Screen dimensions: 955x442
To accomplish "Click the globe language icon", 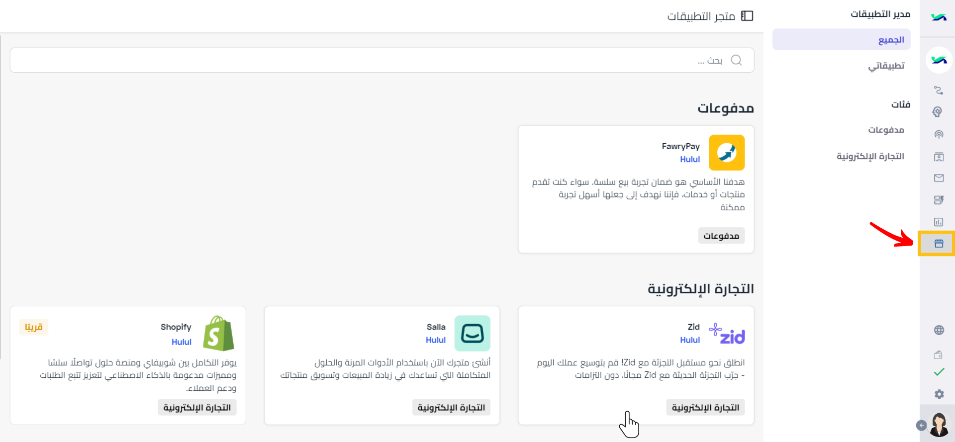I will [x=939, y=330].
